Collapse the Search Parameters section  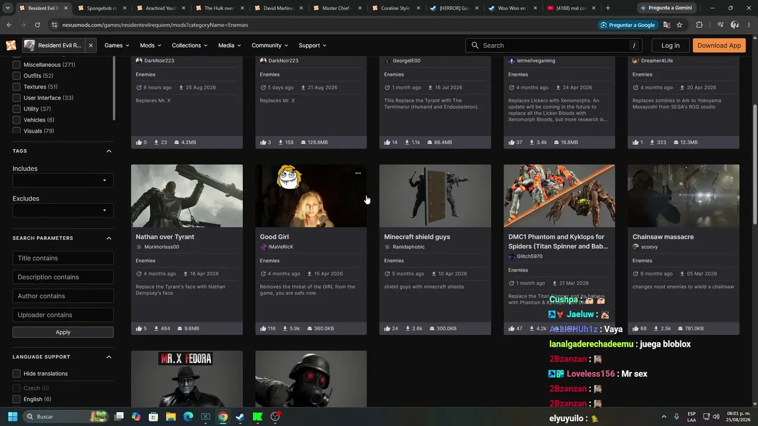point(109,238)
